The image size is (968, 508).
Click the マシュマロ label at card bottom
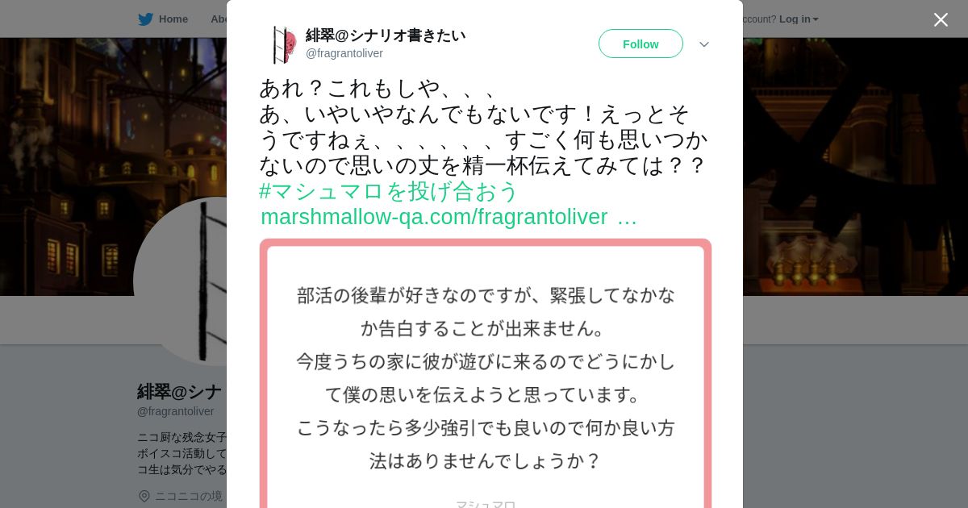tap(486, 503)
